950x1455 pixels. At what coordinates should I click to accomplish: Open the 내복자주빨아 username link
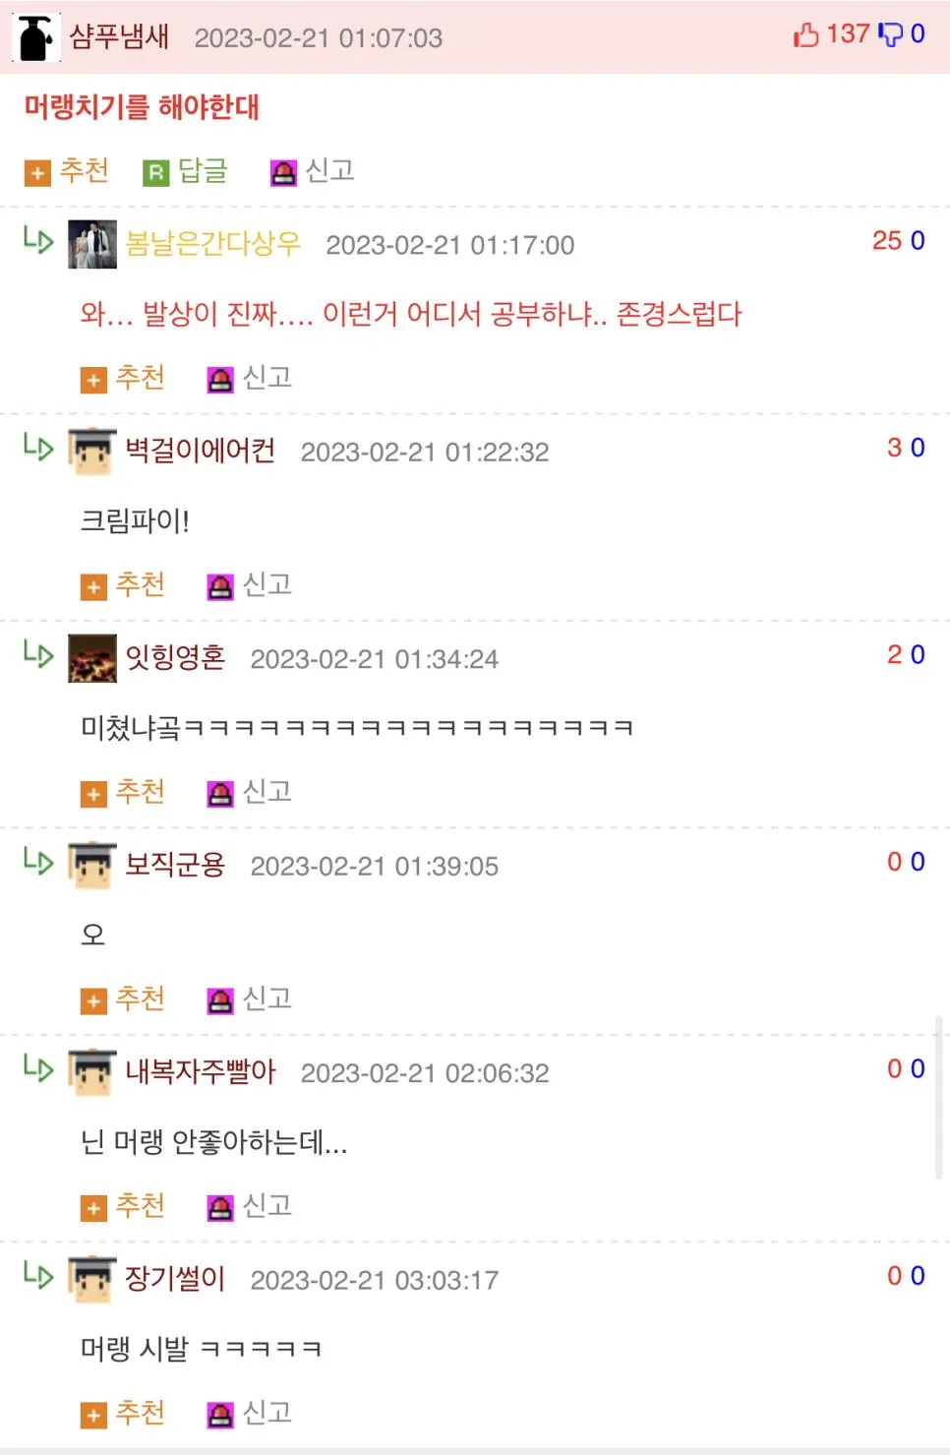201,1071
